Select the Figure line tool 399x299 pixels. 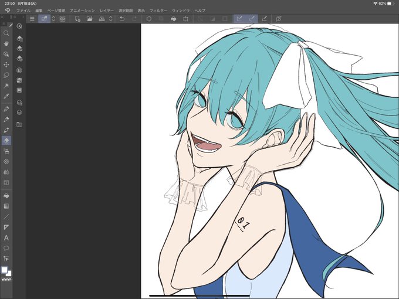pyautogui.click(x=6, y=216)
